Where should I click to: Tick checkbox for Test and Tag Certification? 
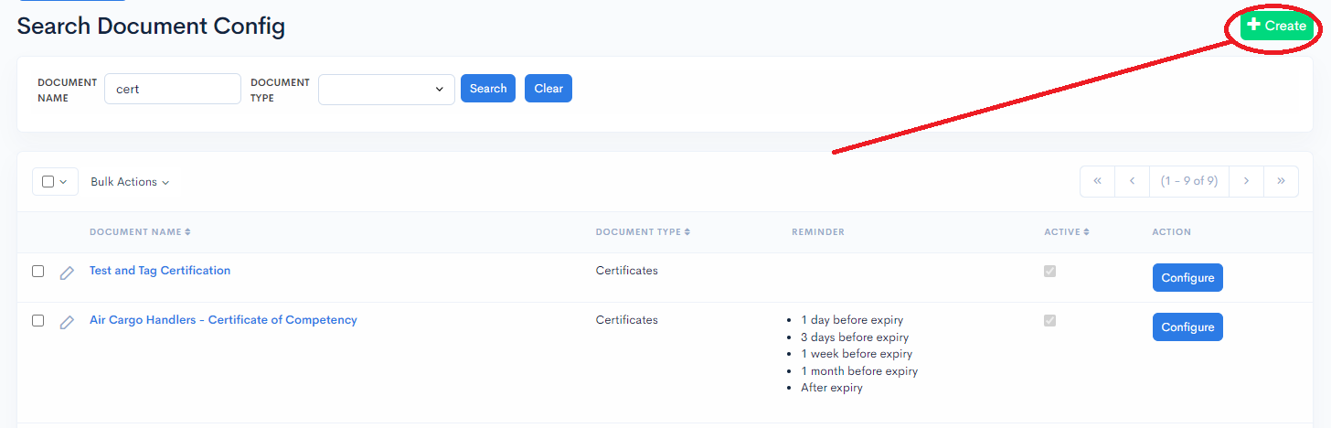coord(37,272)
